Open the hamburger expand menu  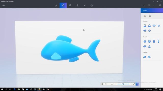4,6
